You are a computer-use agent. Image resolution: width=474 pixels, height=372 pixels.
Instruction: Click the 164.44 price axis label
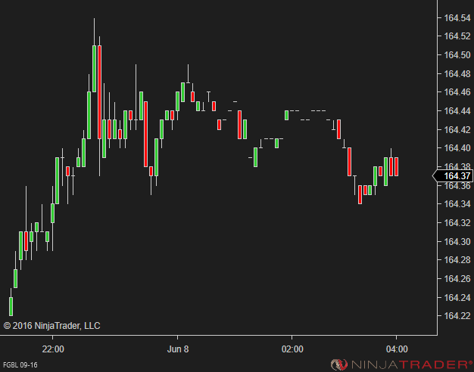coord(457,111)
